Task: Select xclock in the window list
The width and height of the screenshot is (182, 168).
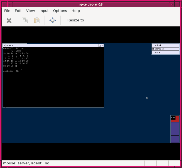Action: tap(165, 45)
